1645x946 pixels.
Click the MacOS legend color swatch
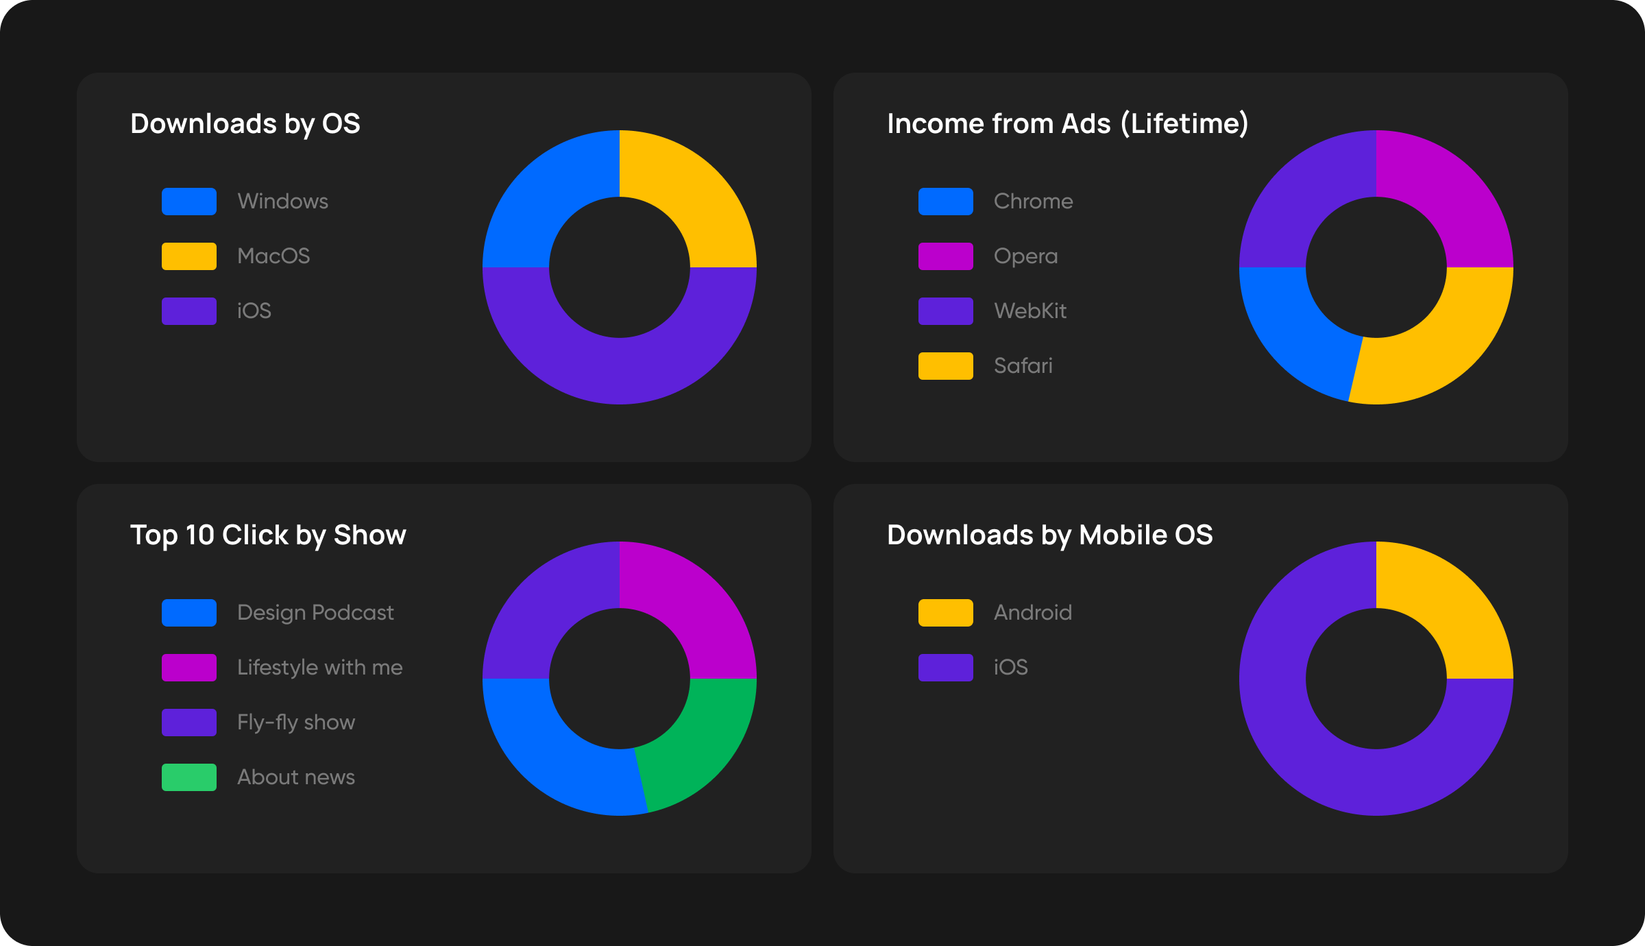click(188, 255)
